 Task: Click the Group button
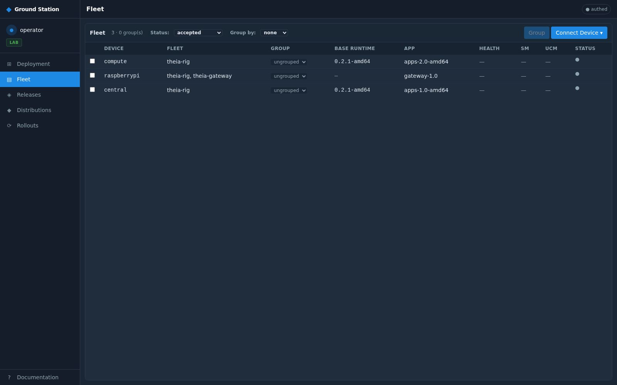click(x=537, y=33)
